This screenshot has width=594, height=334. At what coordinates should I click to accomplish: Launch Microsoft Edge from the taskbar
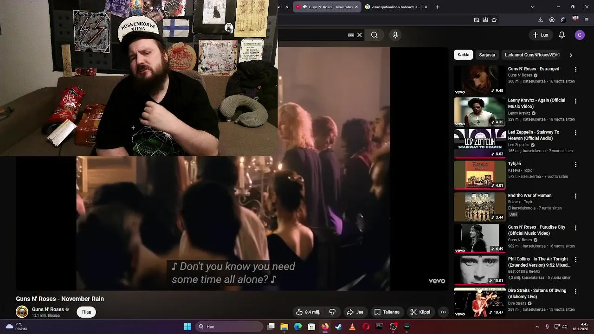coord(298,327)
